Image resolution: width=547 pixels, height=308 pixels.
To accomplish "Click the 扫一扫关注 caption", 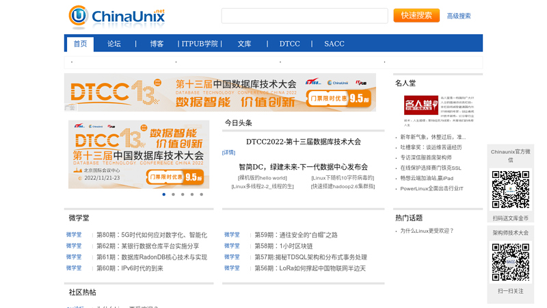I will point(510,292).
